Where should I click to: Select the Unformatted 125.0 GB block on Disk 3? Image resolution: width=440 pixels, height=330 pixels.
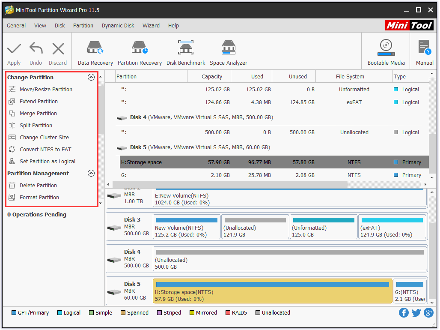click(x=324, y=227)
